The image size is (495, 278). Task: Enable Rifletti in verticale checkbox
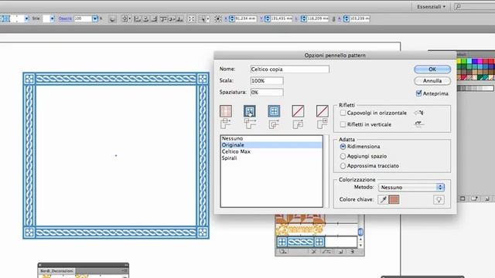pos(343,124)
